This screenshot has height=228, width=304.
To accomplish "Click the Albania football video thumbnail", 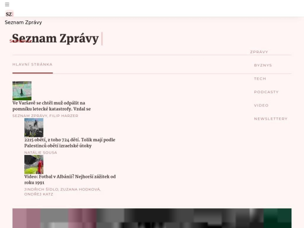I will pyautogui.click(x=34, y=164).
